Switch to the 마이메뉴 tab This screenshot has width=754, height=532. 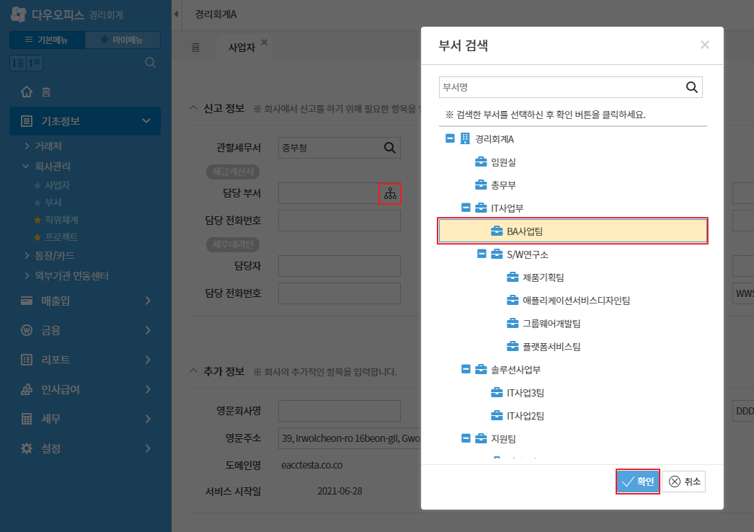point(122,40)
